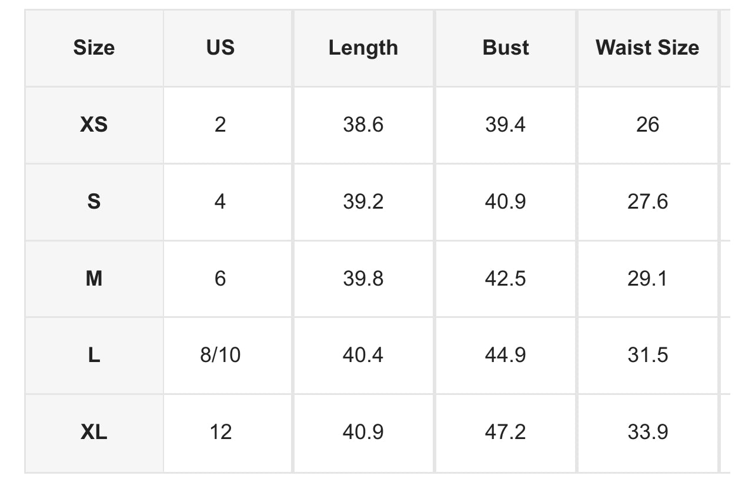Select the Bust column header
The image size is (755, 479).
(506, 48)
